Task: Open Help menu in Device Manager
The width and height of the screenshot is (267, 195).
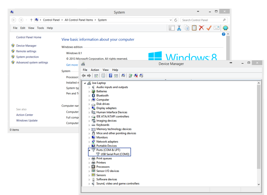Action: (115, 70)
